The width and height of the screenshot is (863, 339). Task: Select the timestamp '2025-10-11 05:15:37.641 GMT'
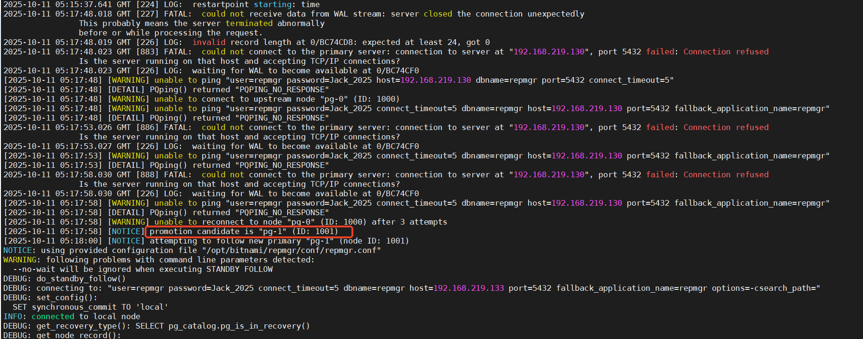(x=67, y=4)
